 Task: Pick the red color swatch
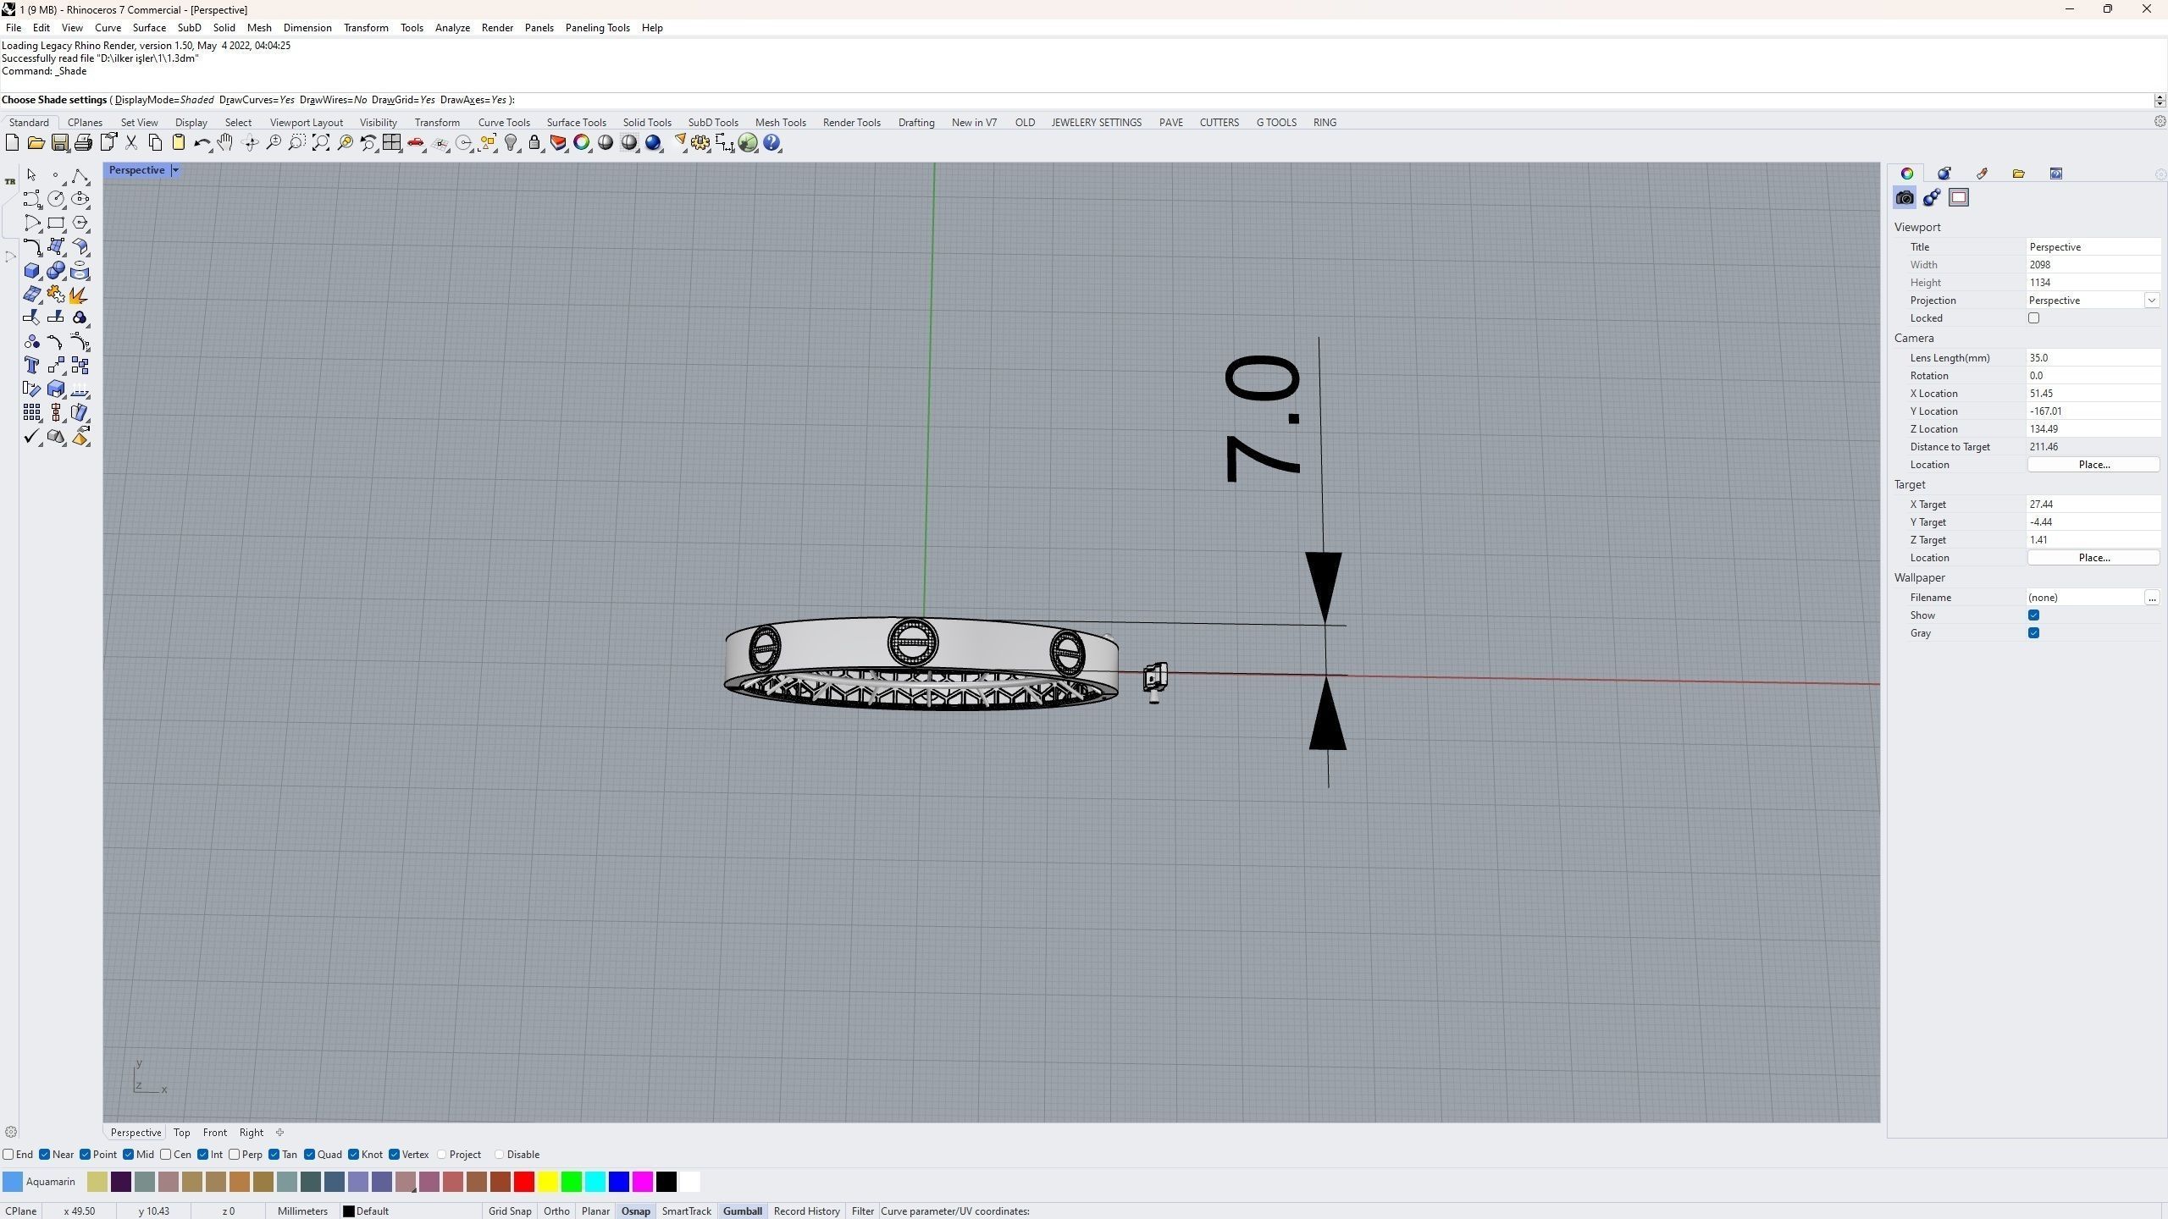pyautogui.click(x=524, y=1182)
